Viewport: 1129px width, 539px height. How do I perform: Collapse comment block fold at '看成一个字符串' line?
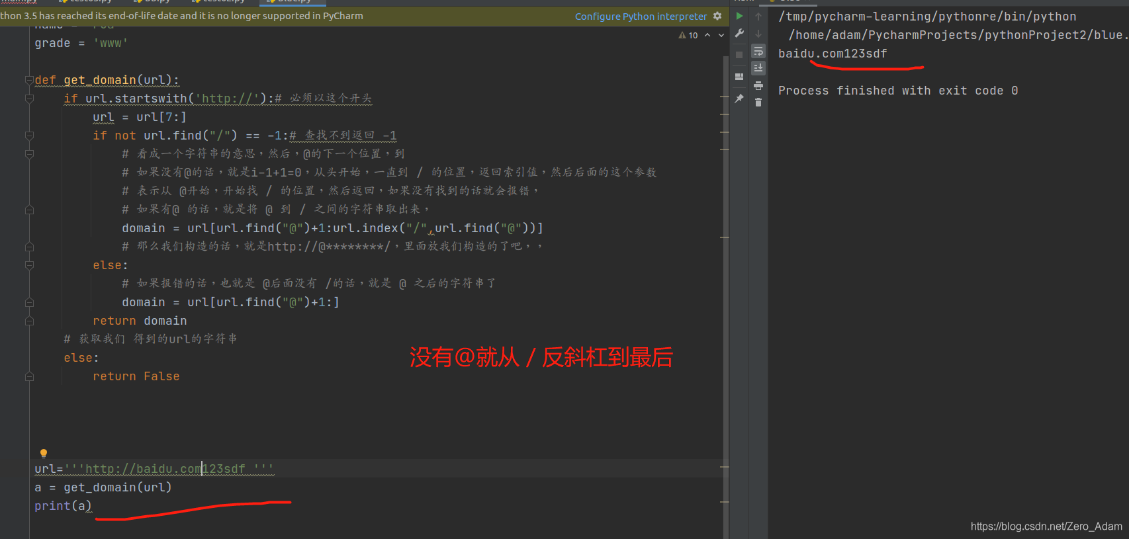point(29,154)
